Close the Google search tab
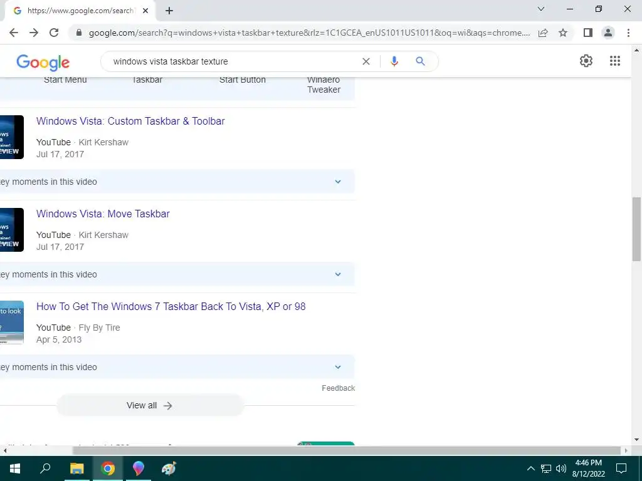642x481 pixels. [x=145, y=11]
